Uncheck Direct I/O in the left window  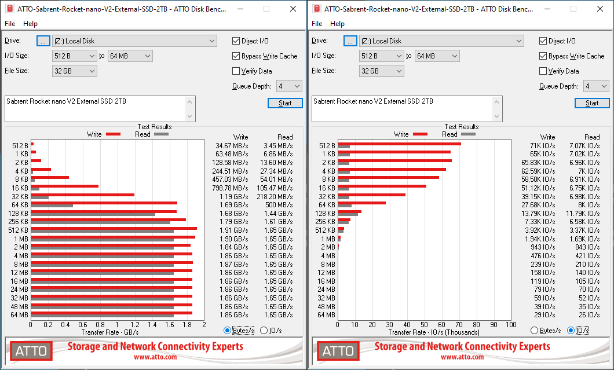236,41
